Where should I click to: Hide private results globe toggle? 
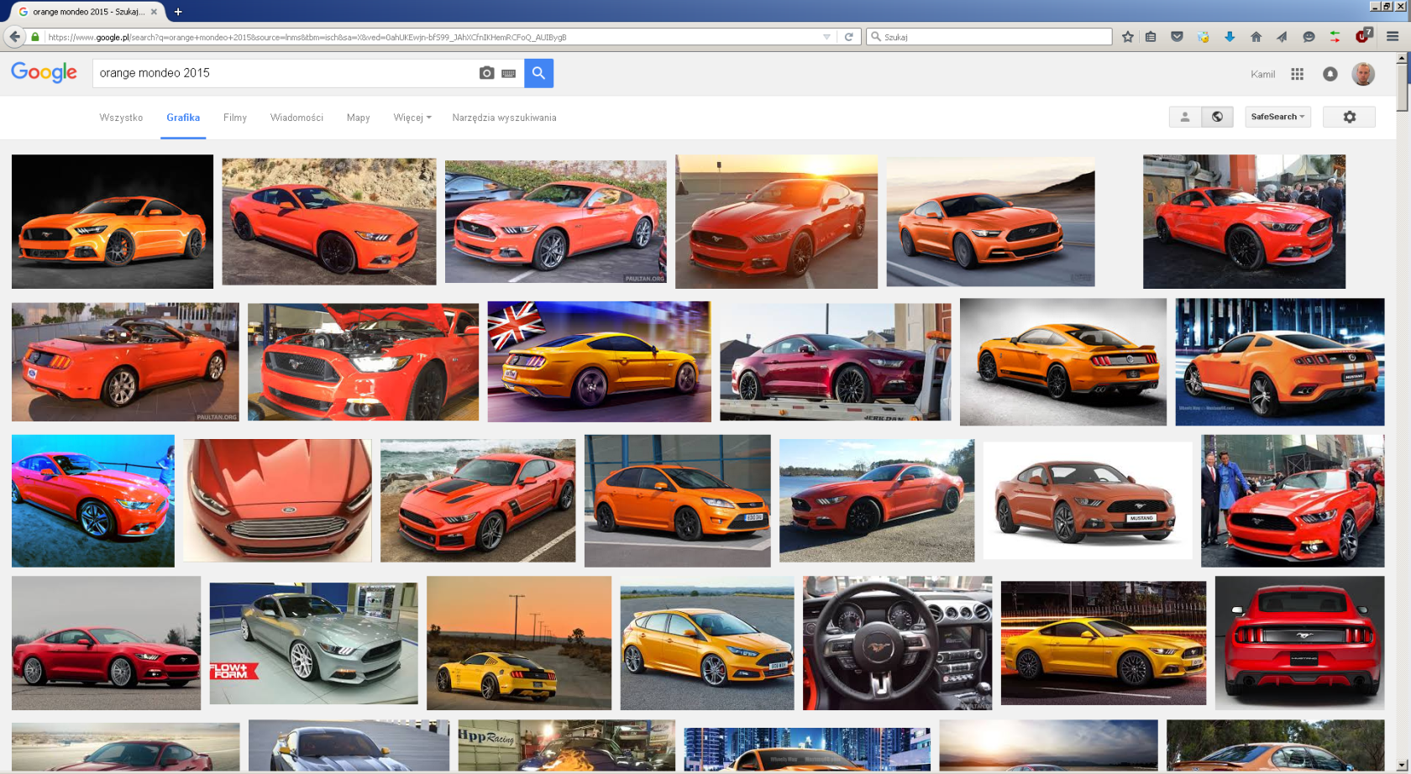coord(1217,117)
